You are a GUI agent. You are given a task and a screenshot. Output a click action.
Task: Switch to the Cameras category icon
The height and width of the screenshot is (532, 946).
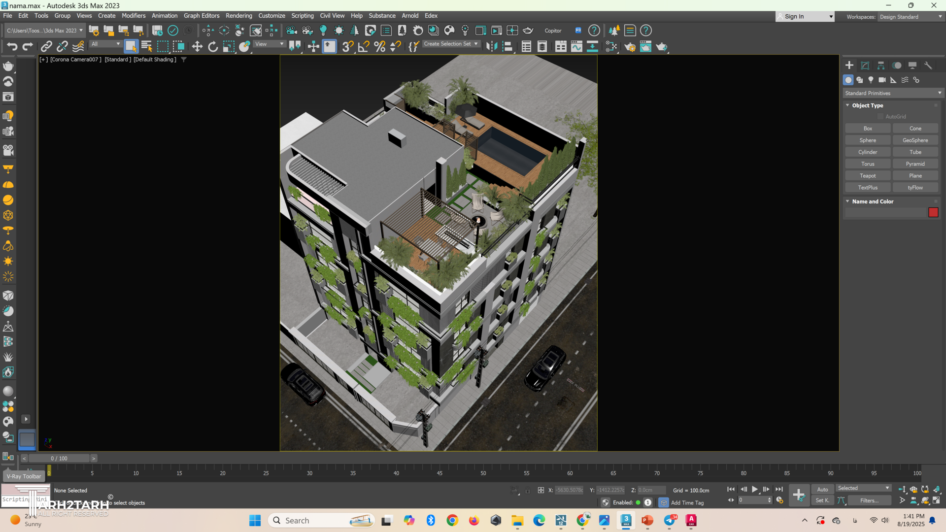pos(882,80)
